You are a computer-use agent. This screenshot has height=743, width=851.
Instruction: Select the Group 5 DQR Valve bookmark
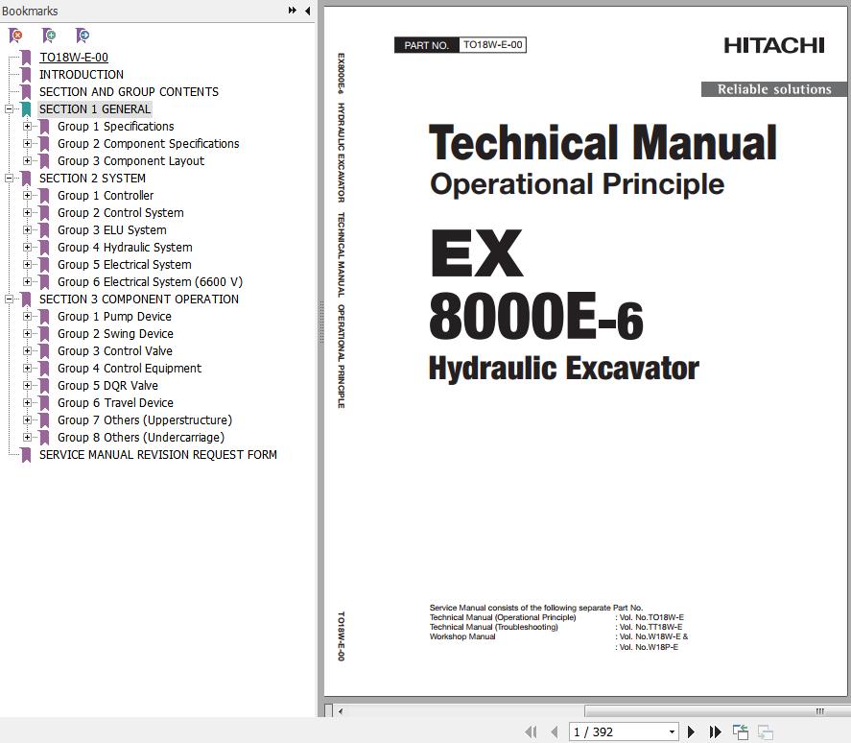(x=107, y=386)
